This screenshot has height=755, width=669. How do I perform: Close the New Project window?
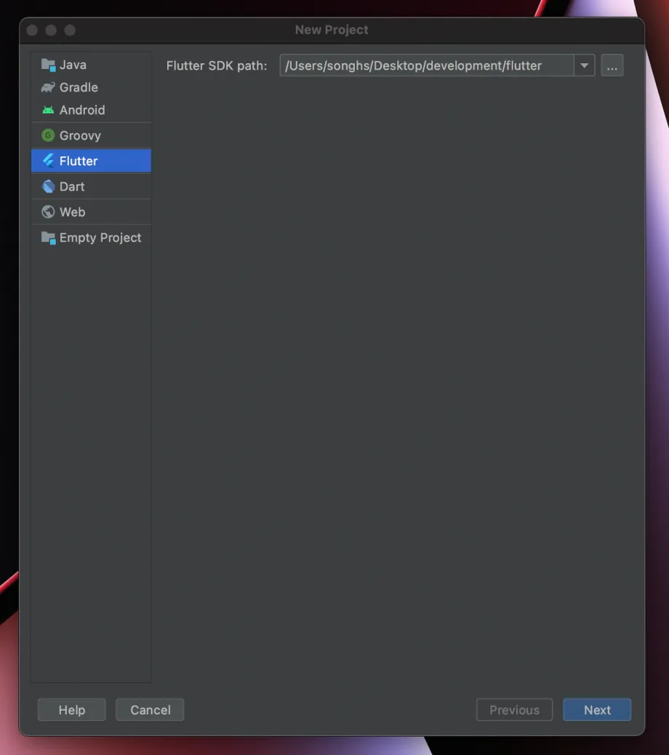pos(32,31)
